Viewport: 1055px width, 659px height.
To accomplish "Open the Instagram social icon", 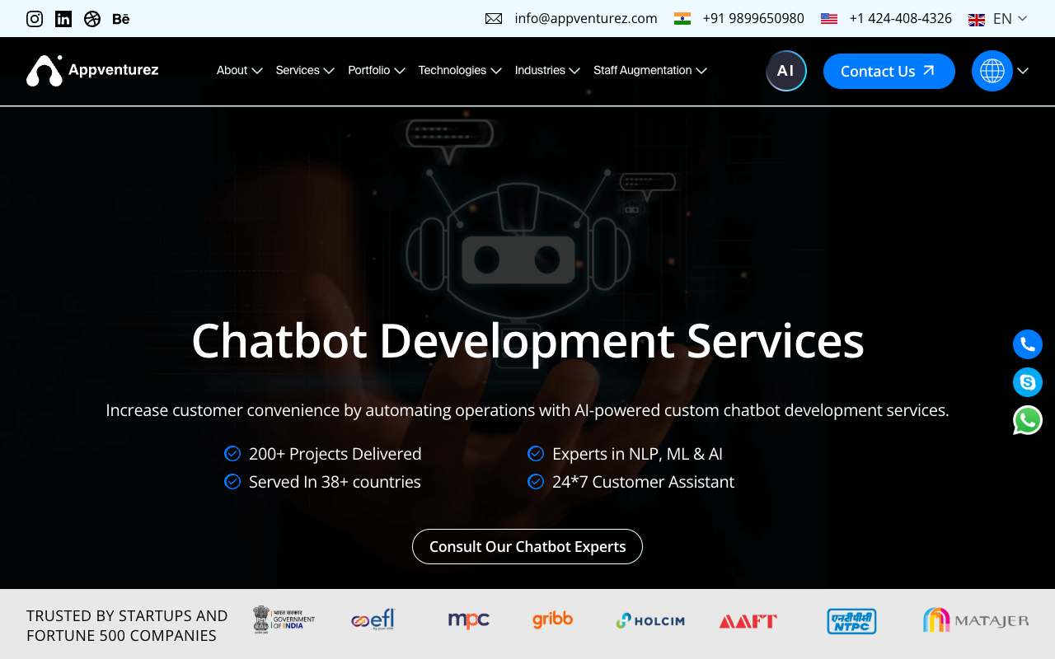I will tap(35, 19).
